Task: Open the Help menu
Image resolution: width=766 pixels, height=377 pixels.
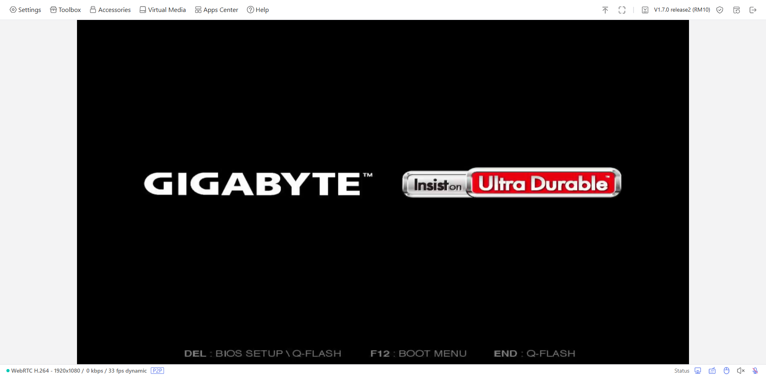Action: pyautogui.click(x=258, y=10)
